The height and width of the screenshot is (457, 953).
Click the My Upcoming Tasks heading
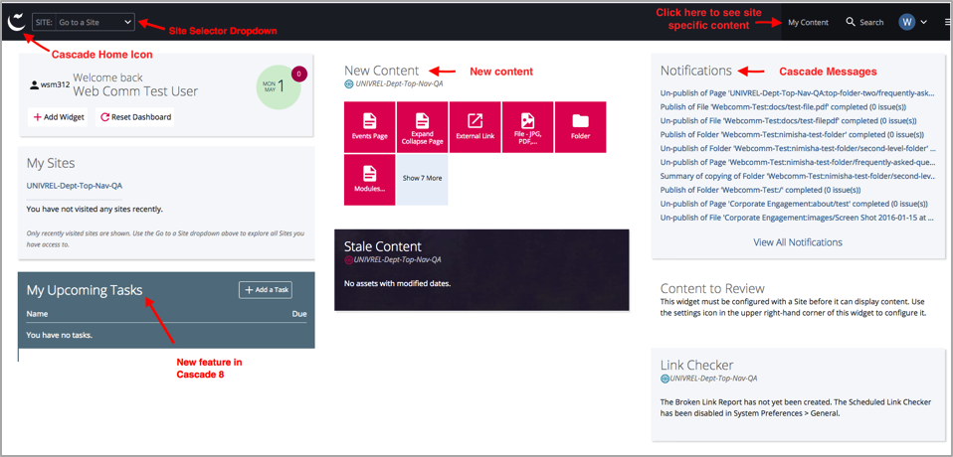tap(85, 290)
